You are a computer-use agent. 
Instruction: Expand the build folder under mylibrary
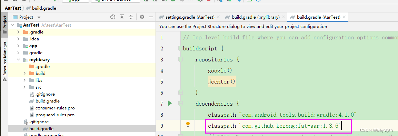[x=24, y=74]
